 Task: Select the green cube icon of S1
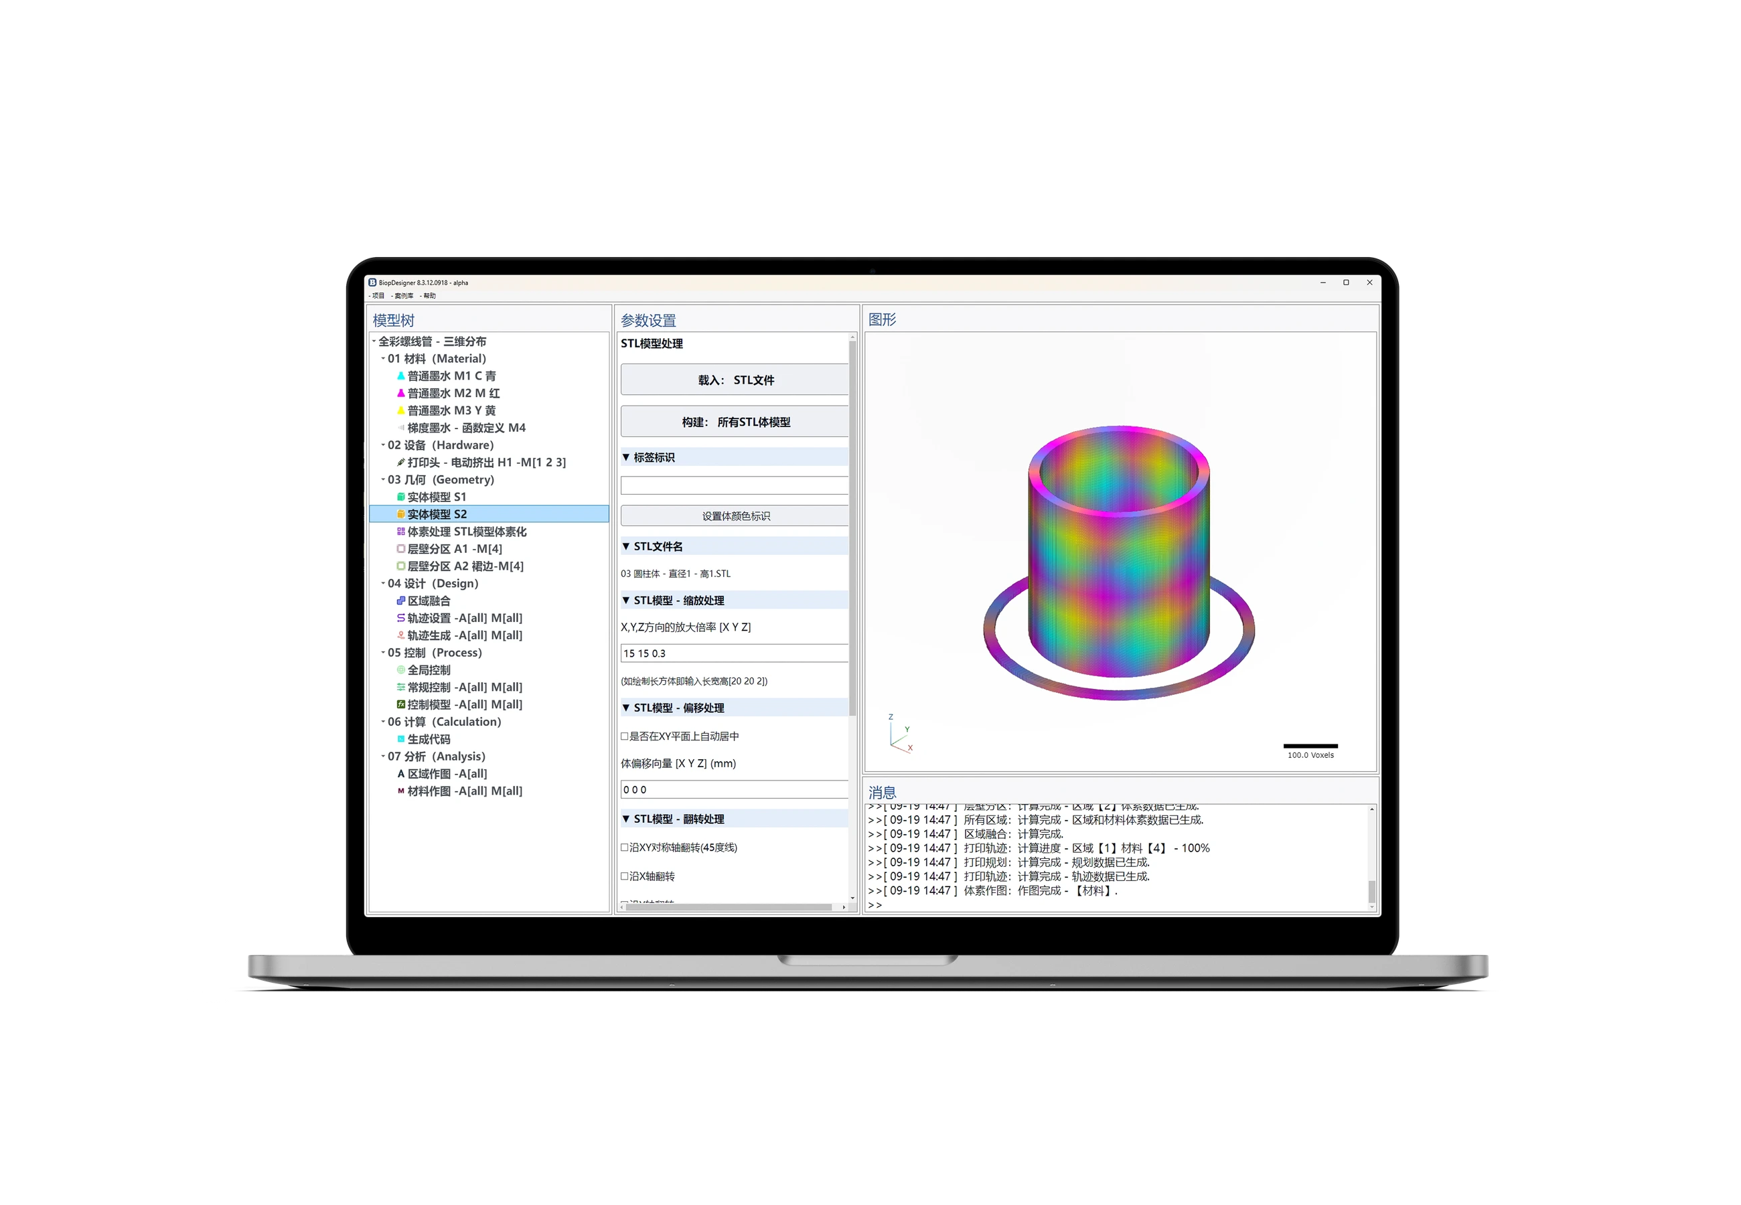(x=401, y=497)
